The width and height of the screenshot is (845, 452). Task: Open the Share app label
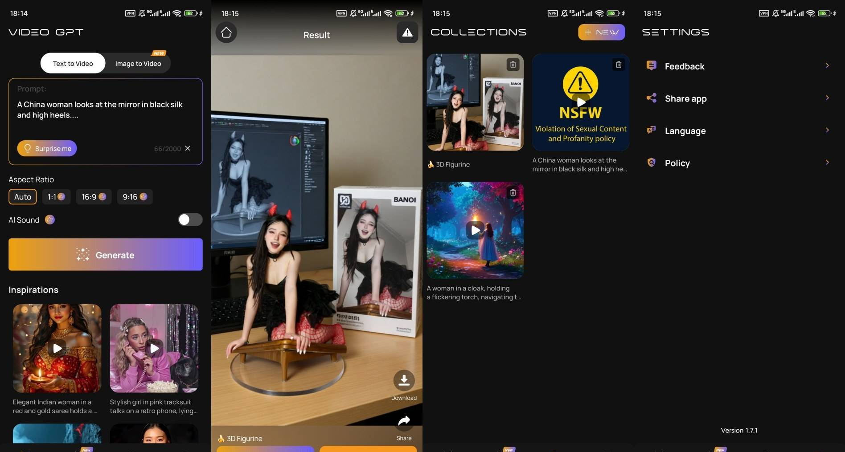point(686,99)
